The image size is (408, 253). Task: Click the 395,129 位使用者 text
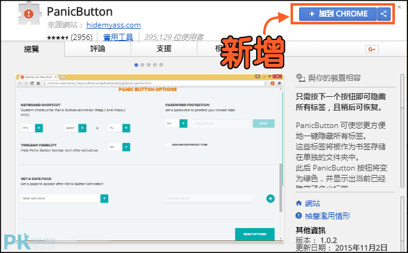tap(174, 37)
